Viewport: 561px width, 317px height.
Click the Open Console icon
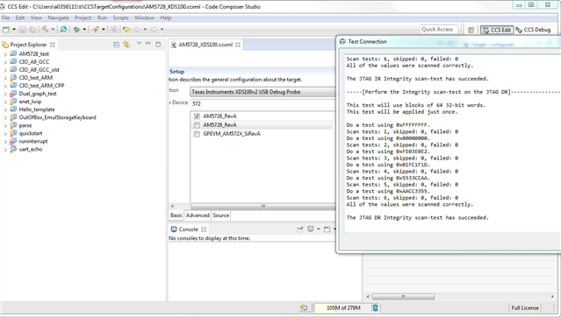327,229
